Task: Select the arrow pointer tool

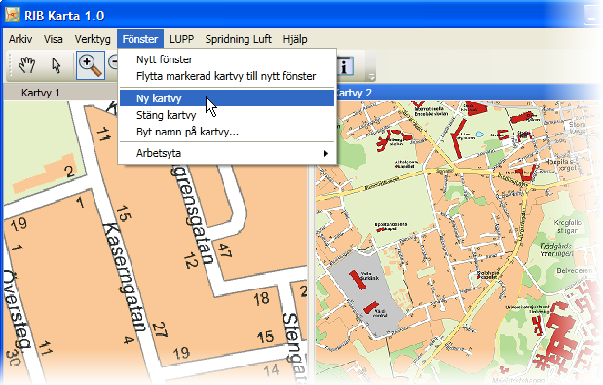Action: click(57, 64)
